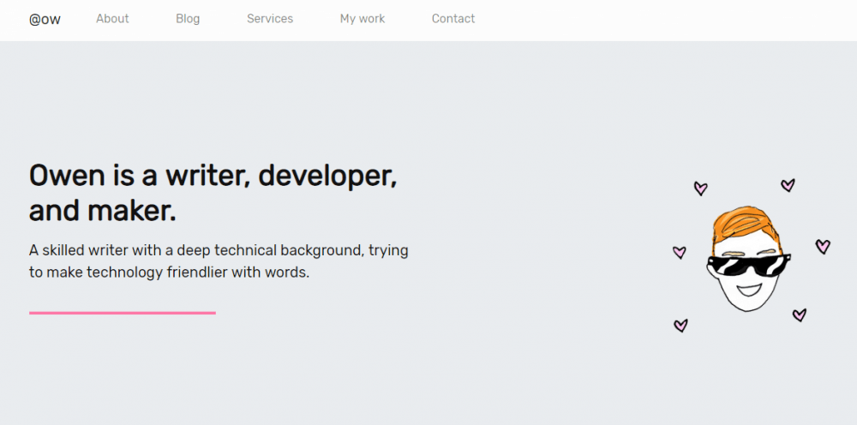Open the Contact page link
The image size is (857, 425).
453,19
